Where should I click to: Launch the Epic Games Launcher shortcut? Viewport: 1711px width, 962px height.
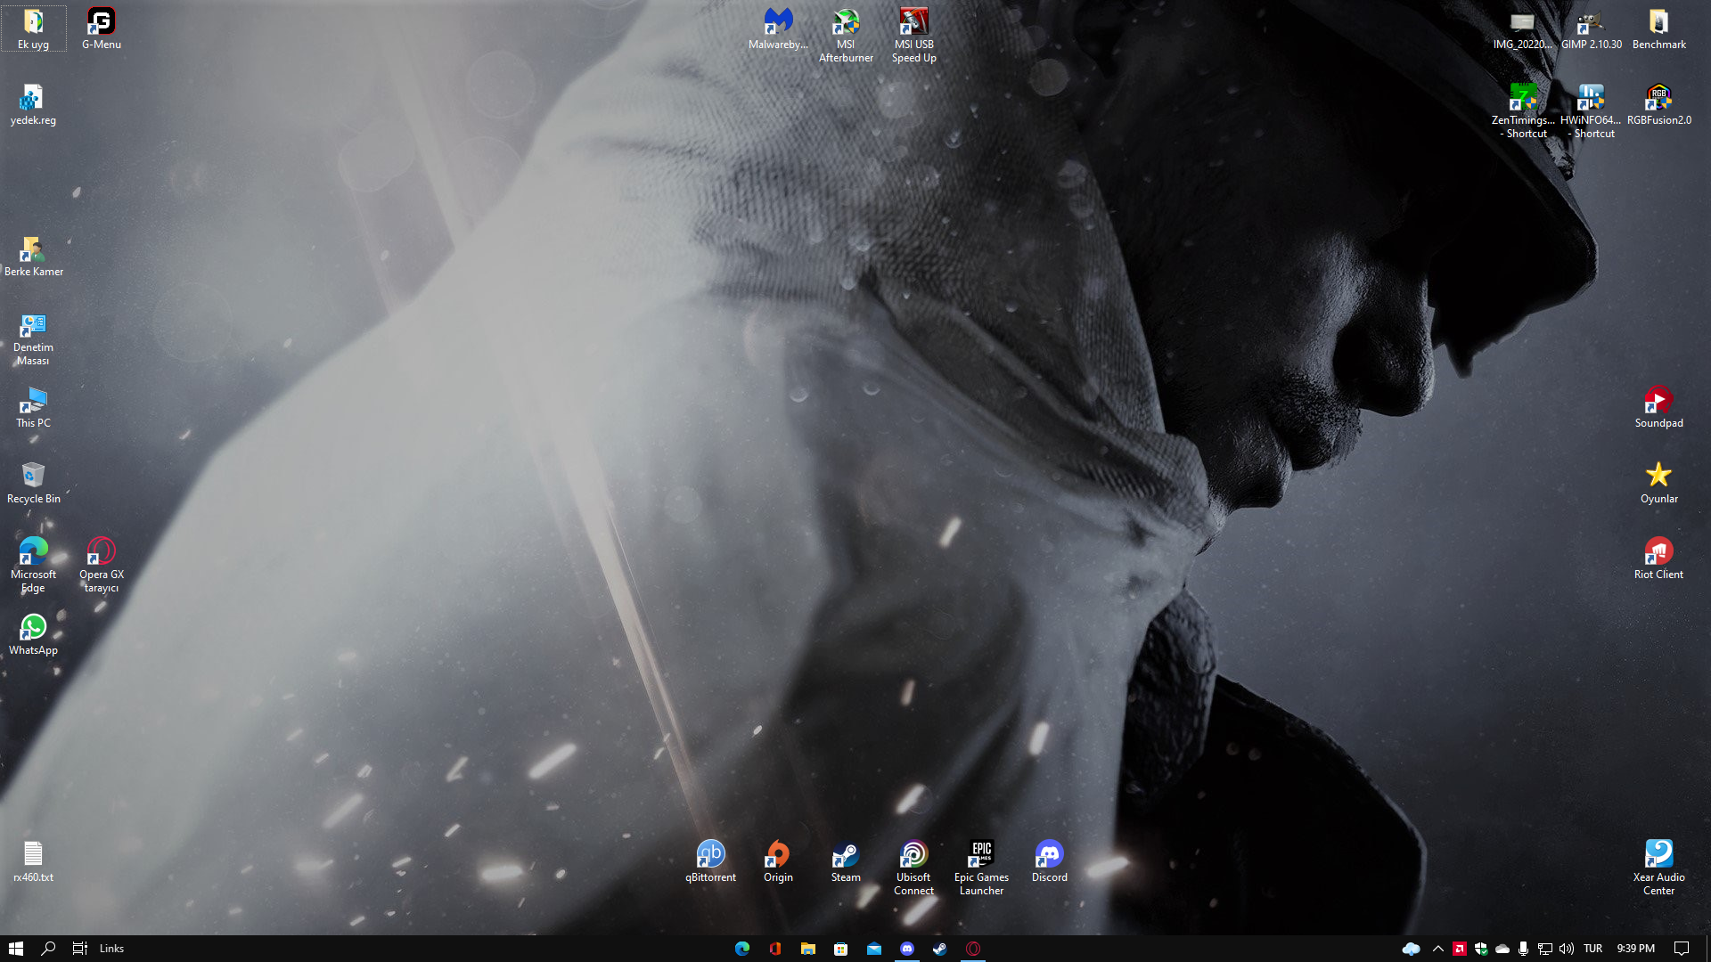click(x=981, y=868)
